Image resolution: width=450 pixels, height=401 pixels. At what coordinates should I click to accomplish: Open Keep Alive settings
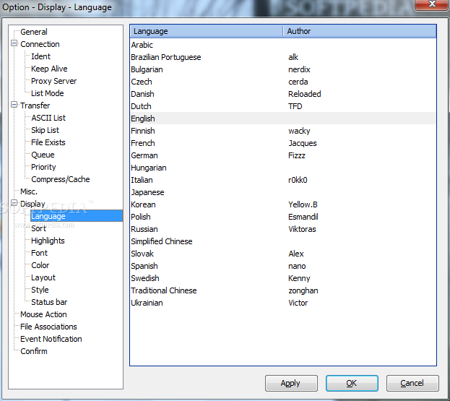(x=49, y=69)
